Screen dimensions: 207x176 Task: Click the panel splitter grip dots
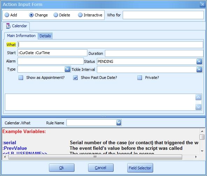tap(103, 117)
